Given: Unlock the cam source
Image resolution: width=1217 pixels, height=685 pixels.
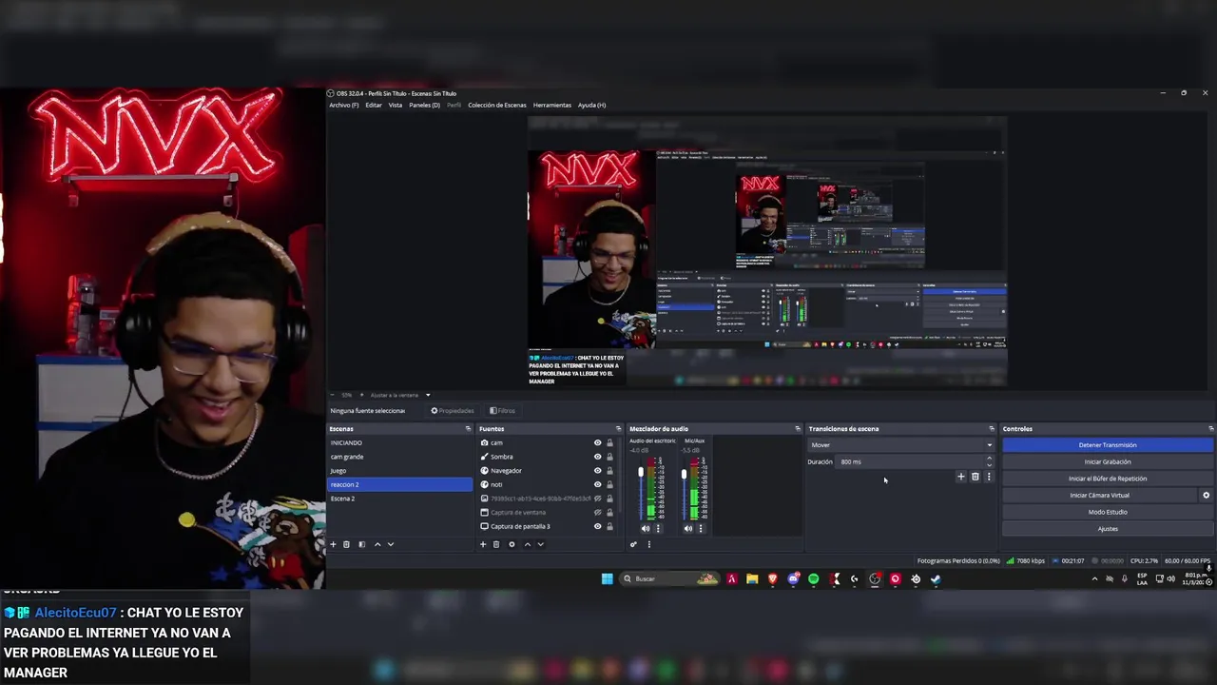Looking at the screenshot, I should (609, 442).
